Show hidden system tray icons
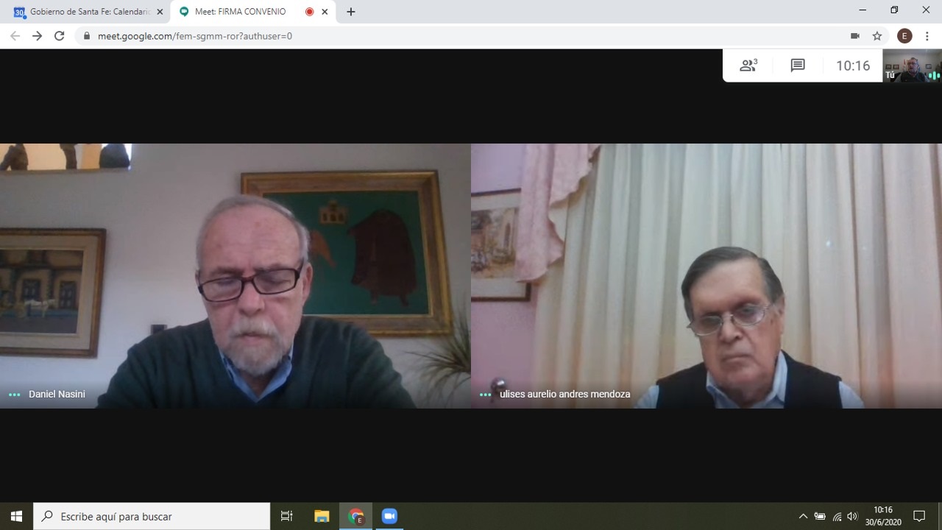The width and height of the screenshot is (942, 530). pyautogui.click(x=803, y=516)
